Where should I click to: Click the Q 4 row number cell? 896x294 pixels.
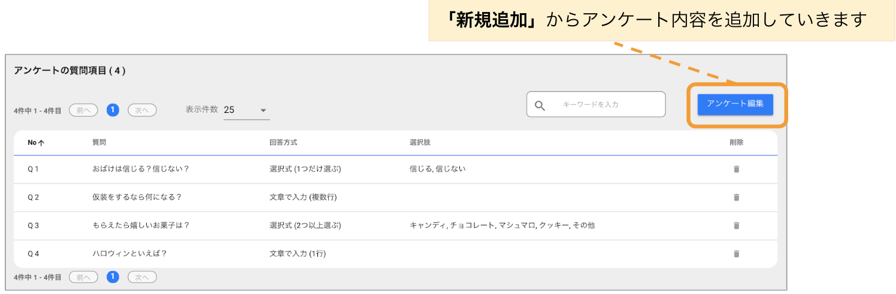pos(33,253)
